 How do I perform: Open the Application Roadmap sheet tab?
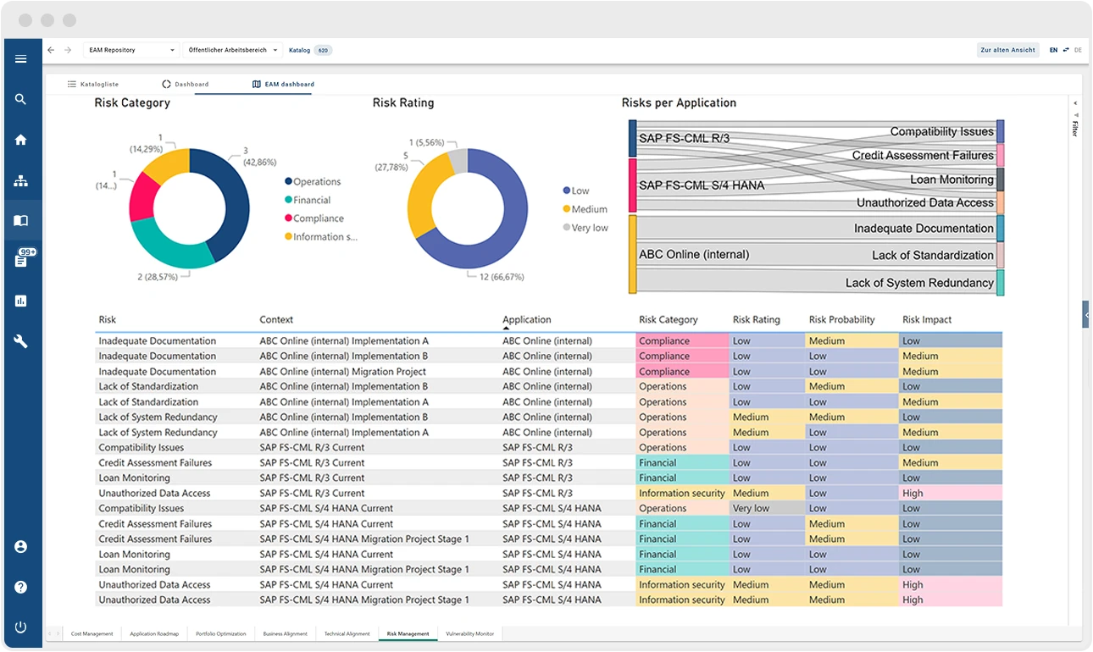click(154, 633)
